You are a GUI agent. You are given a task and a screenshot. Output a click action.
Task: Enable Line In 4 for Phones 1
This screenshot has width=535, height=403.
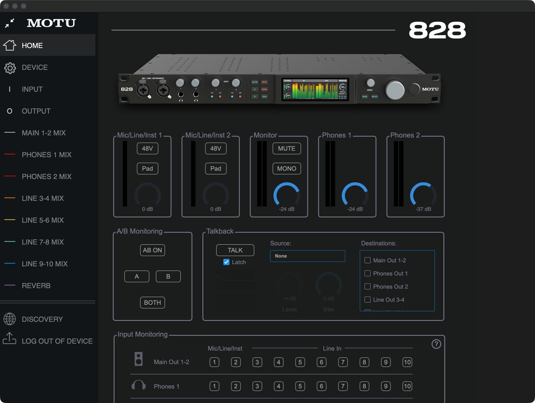(279, 386)
